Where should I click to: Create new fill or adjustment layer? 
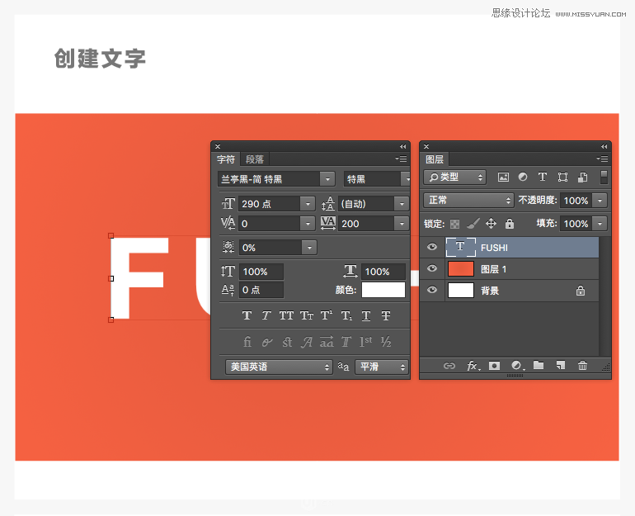(517, 366)
